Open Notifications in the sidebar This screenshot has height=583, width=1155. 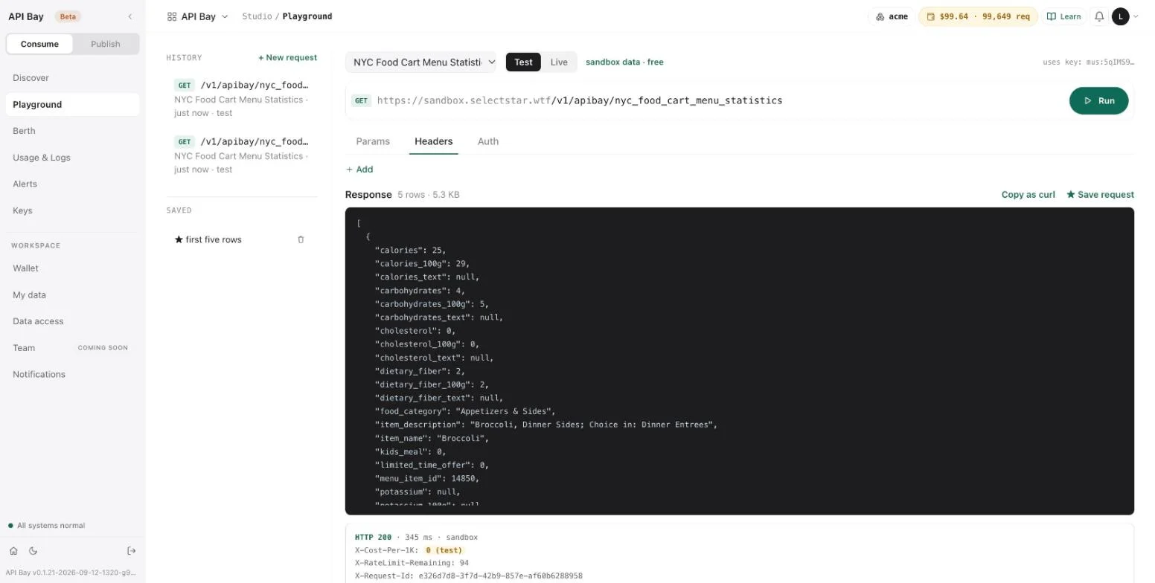click(x=72, y=374)
